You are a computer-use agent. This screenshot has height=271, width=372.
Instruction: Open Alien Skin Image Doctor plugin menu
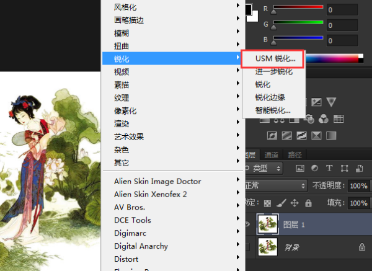(x=174, y=181)
